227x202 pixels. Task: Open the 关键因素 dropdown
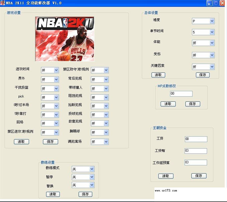[203, 67]
